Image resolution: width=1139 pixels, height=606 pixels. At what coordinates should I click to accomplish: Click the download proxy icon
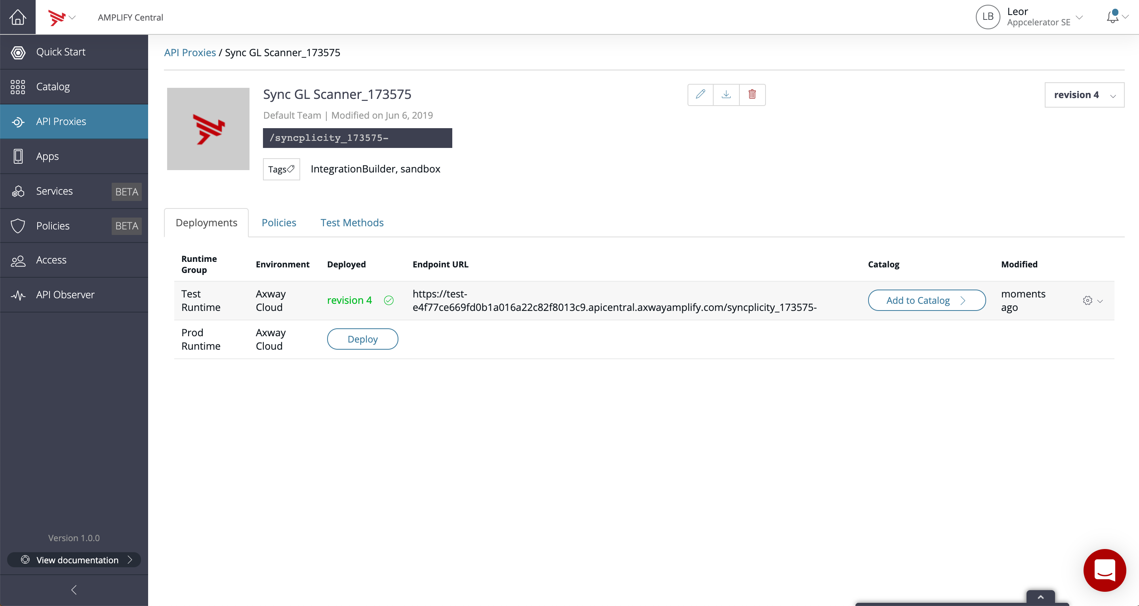click(x=726, y=94)
